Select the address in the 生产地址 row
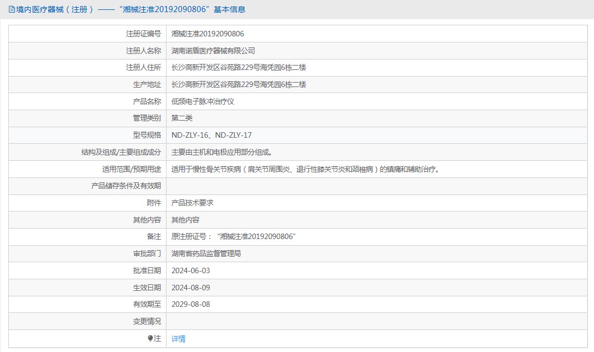This screenshot has height=352, width=594. pyautogui.click(x=239, y=84)
